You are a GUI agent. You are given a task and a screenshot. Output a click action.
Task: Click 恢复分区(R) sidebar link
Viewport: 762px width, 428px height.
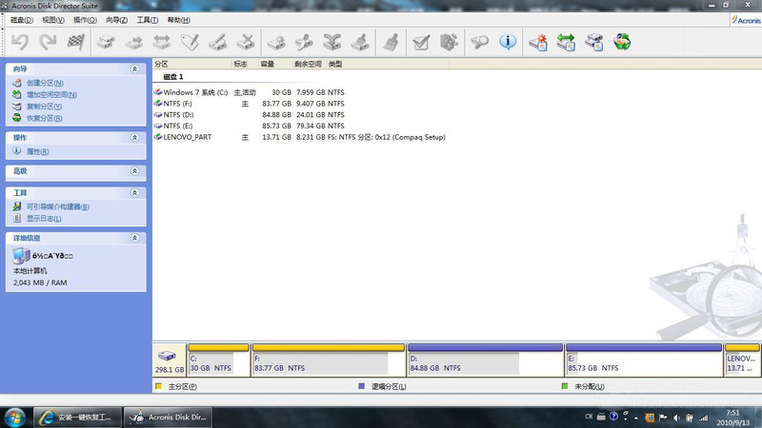point(44,118)
